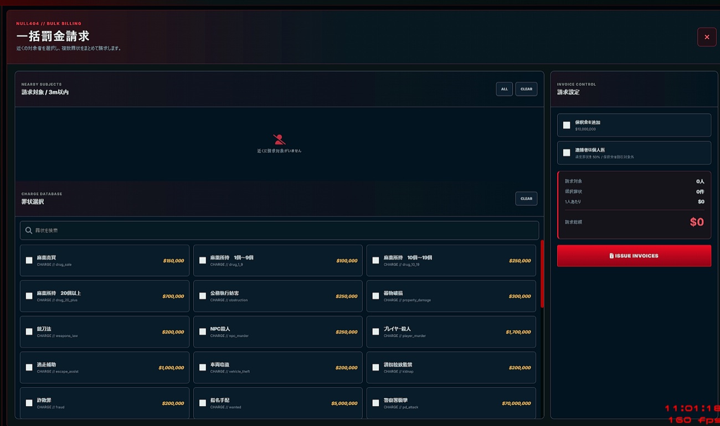This screenshot has width=720, height=426.
Task: Click the ISSUE INVOICES button
Action: pos(634,256)
